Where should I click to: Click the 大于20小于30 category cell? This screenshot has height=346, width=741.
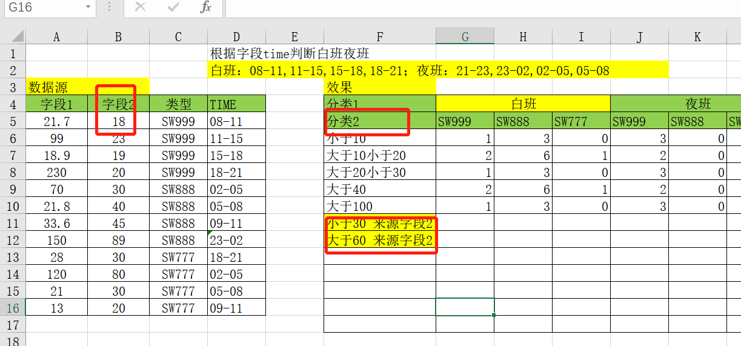(x=379, y=172)
